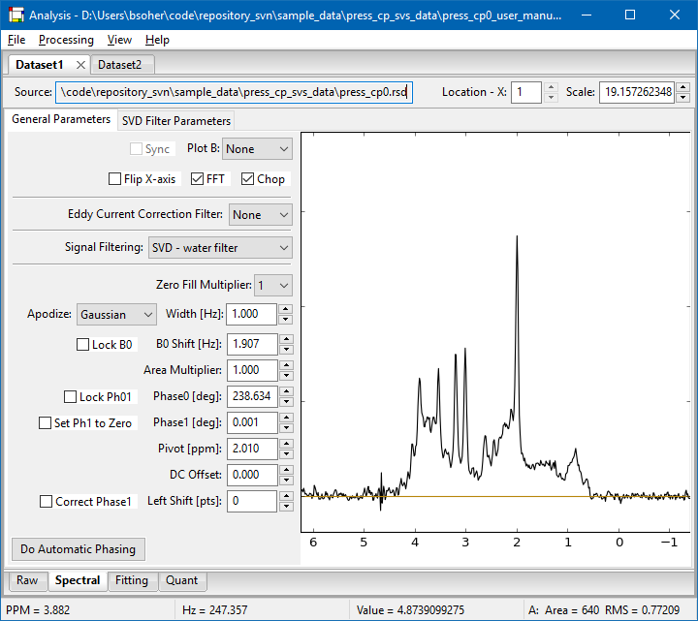Close the Dataset1 tab
Viewport: 698px width, 621px height.
click(80, 65)
